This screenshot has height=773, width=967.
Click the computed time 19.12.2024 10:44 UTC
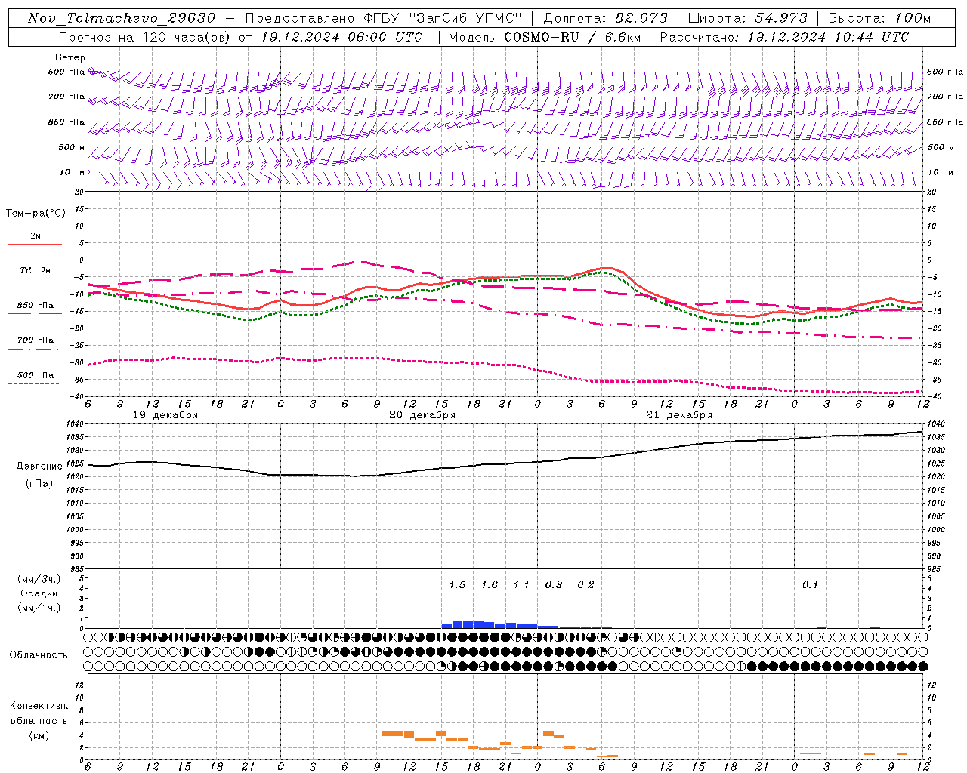(x=828, y=37)
